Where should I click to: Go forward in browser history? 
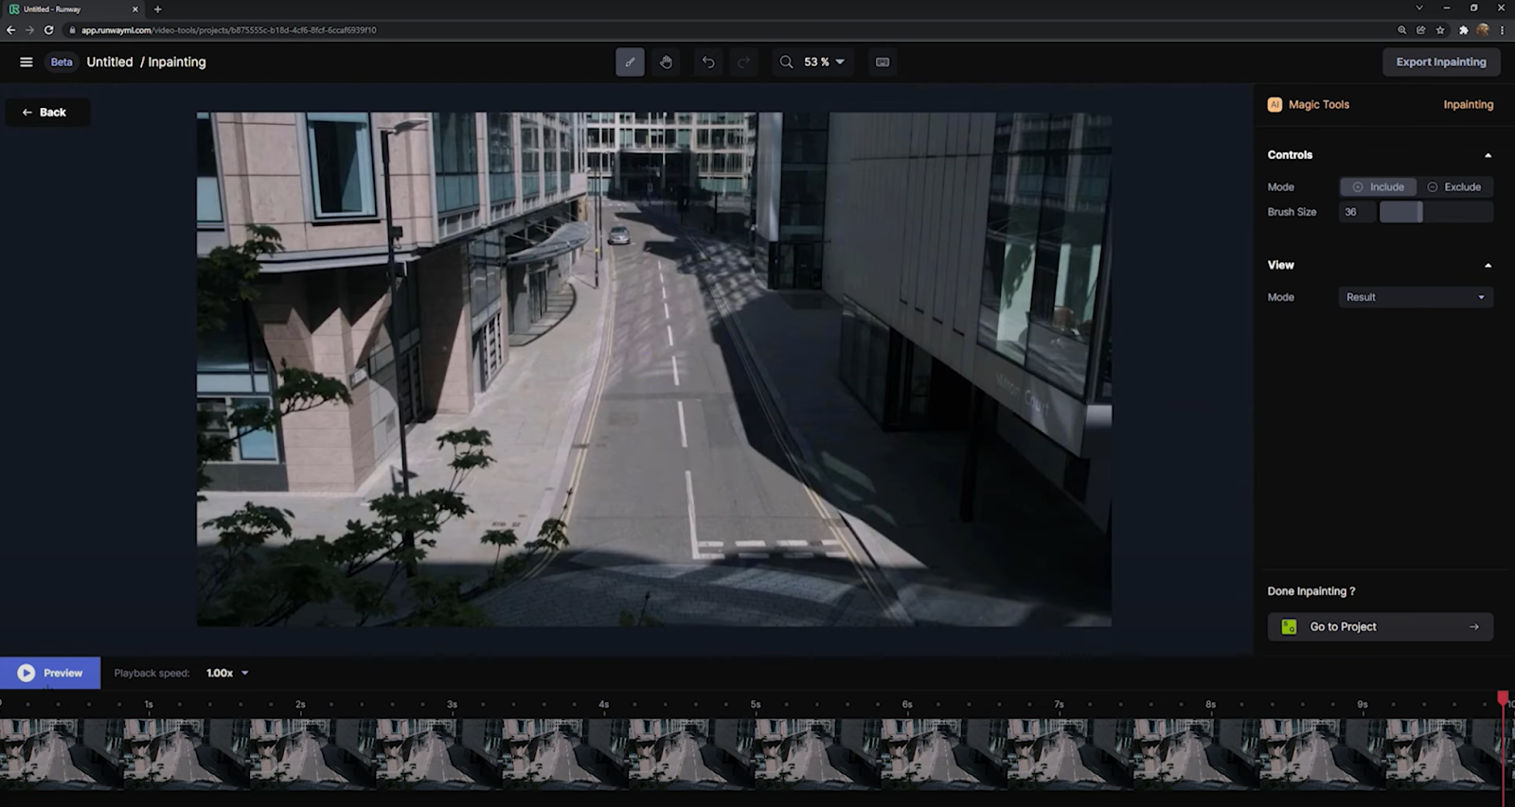pyautogui.click(x=29, y=30)
